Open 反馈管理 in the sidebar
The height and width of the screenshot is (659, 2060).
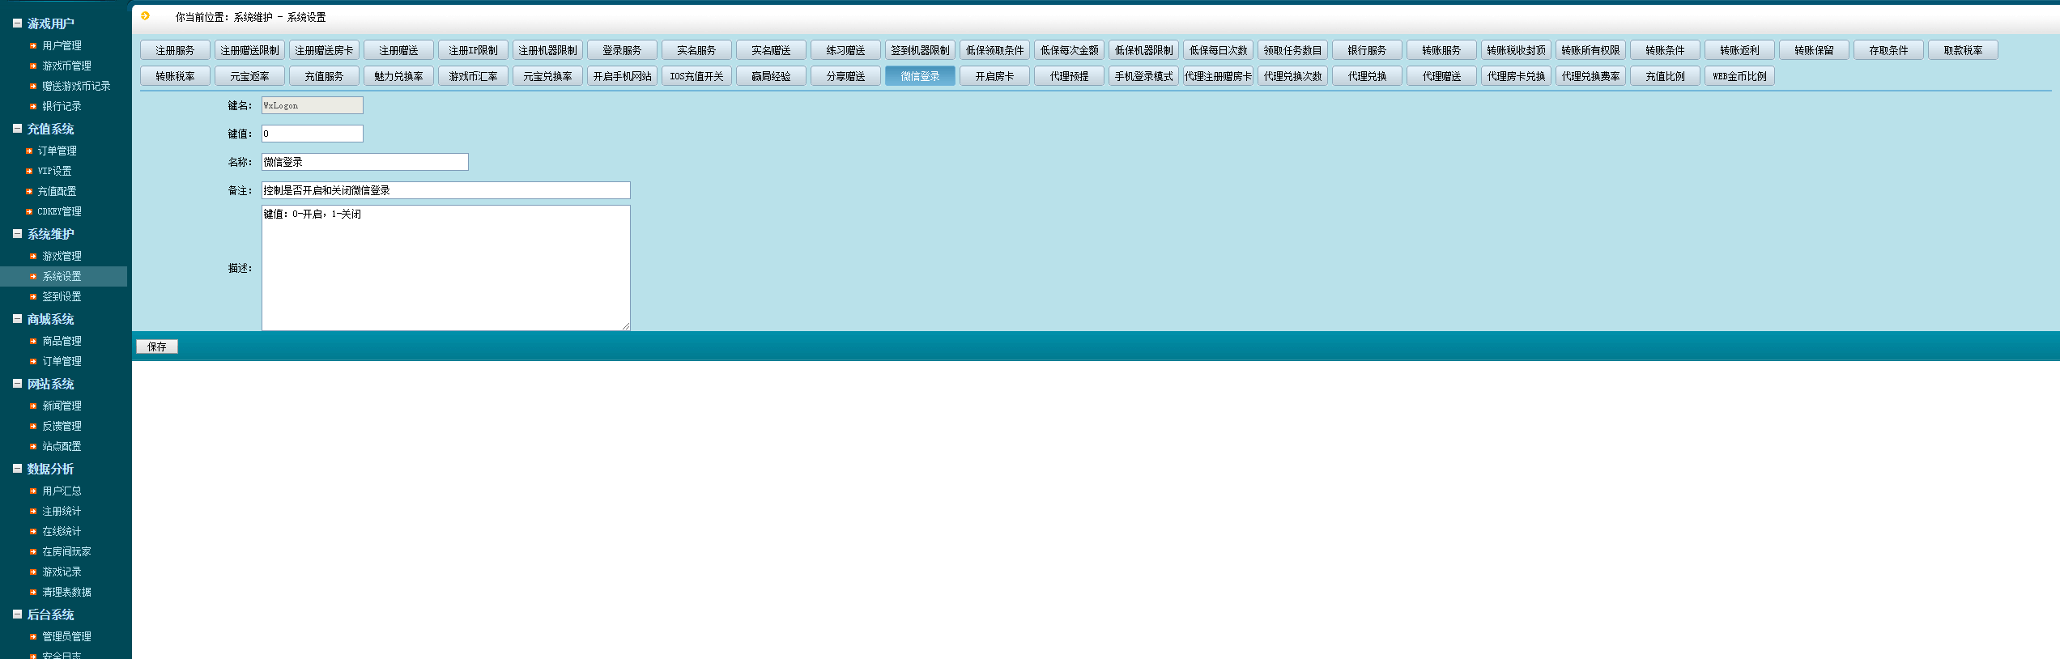tap(62, 427)
